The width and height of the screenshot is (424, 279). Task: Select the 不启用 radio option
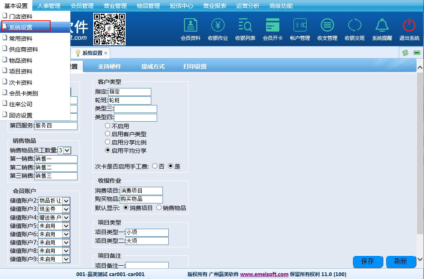click(x=108, y=126)
